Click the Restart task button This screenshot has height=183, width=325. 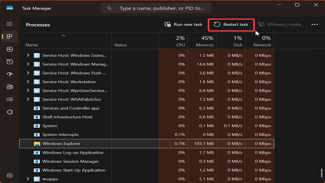tap(231, 25)
